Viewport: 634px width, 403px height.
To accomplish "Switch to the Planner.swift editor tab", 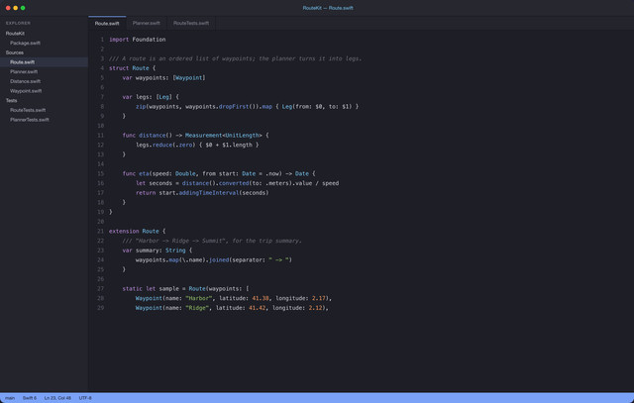I will click(x=147, y=23).
